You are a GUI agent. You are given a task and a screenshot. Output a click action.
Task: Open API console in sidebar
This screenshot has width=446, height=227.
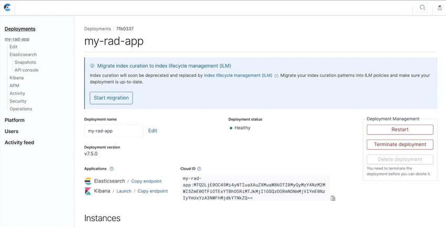coord(26,70)
